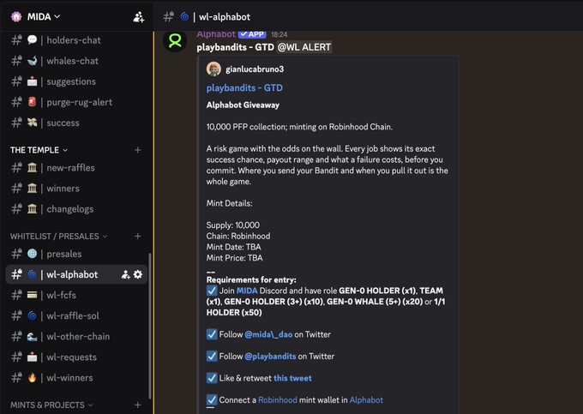The height and width of the screenshot is (414, 583).
Task: Click the globe emoji on presales
Action: [32, 254]
